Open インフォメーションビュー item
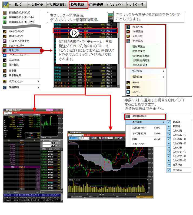The image size is (193, 215). [21, 55]
